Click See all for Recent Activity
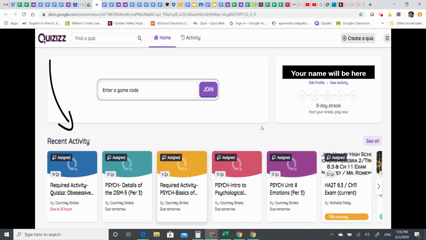 point(372,141)
